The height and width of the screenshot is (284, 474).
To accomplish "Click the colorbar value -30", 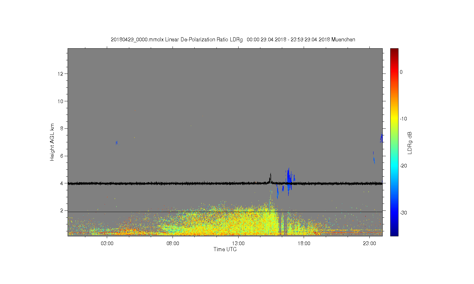I will tap(403, 213).
